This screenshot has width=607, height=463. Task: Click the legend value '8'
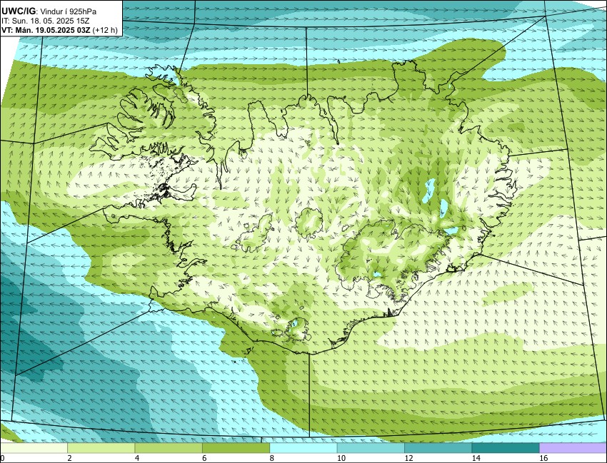[271, 458]
